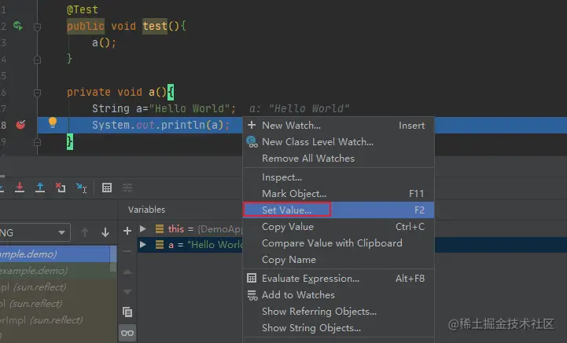Choose Remove All Watches menu entry
The width and height of the screenshot is (567, 343).
(338, 159)
